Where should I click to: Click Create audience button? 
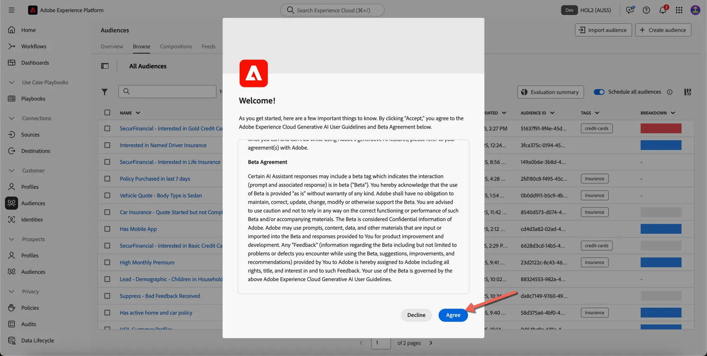click(x=663, y=30)
